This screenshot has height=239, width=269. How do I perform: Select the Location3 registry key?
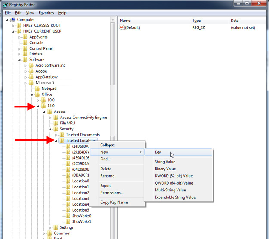pyautogui.click(x=80, y=199)
